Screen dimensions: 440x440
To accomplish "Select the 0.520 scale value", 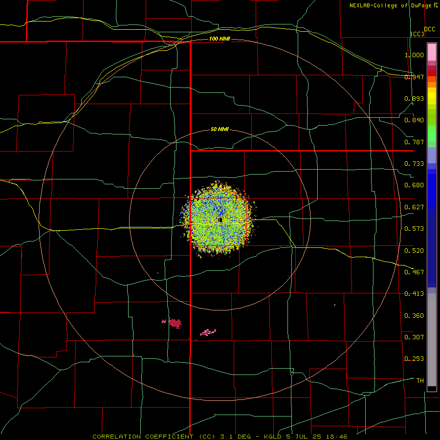I will [x=414, y=250].
